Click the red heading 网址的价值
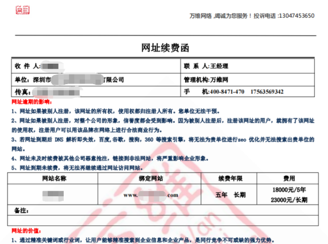Image resolution: width=328 pixels, height=244 pixels. pyautogui.click(x=26, y=230)
